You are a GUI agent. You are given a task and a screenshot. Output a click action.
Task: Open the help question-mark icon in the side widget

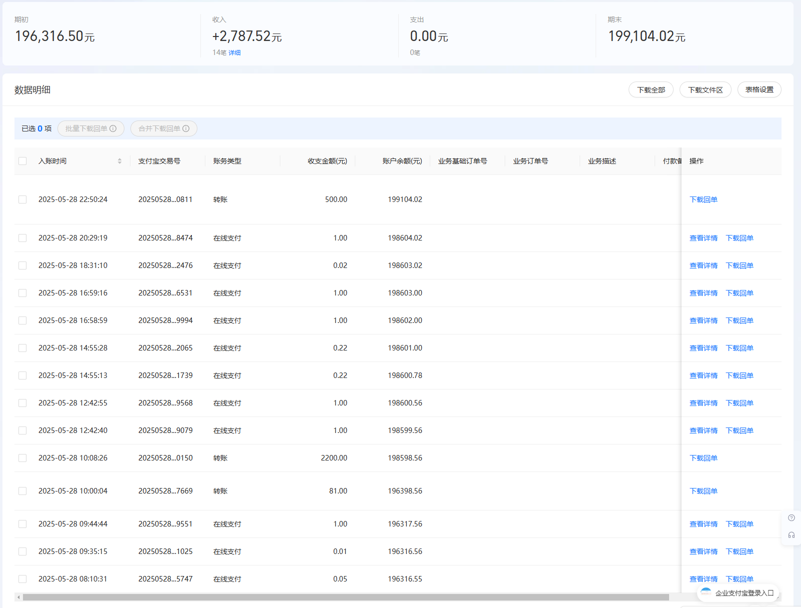[792, 518]
